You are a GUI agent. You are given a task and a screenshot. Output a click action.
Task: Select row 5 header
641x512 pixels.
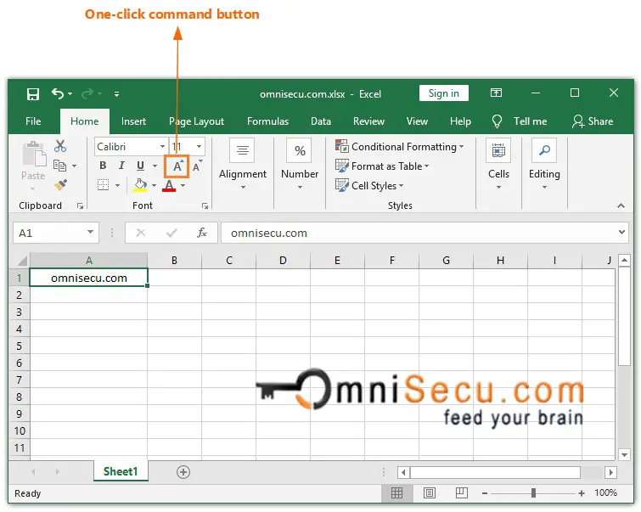20,346
